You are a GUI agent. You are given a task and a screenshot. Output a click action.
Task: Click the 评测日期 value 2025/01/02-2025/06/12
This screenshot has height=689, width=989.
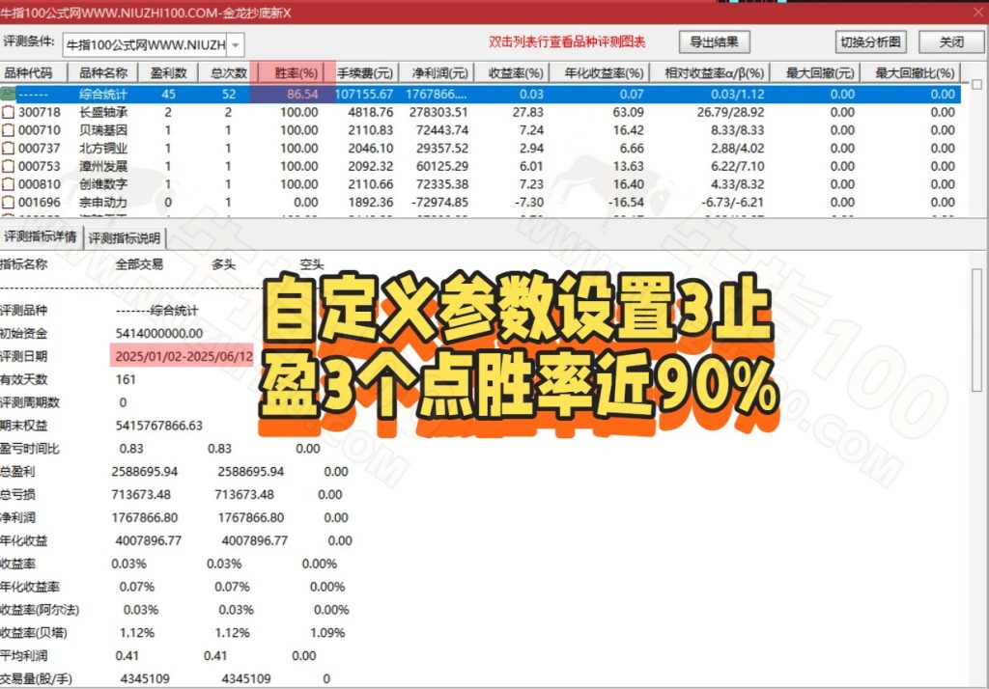[x=184, y=356]
